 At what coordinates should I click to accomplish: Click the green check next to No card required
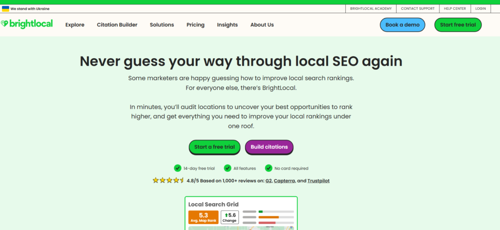click(x=269, y=168)
